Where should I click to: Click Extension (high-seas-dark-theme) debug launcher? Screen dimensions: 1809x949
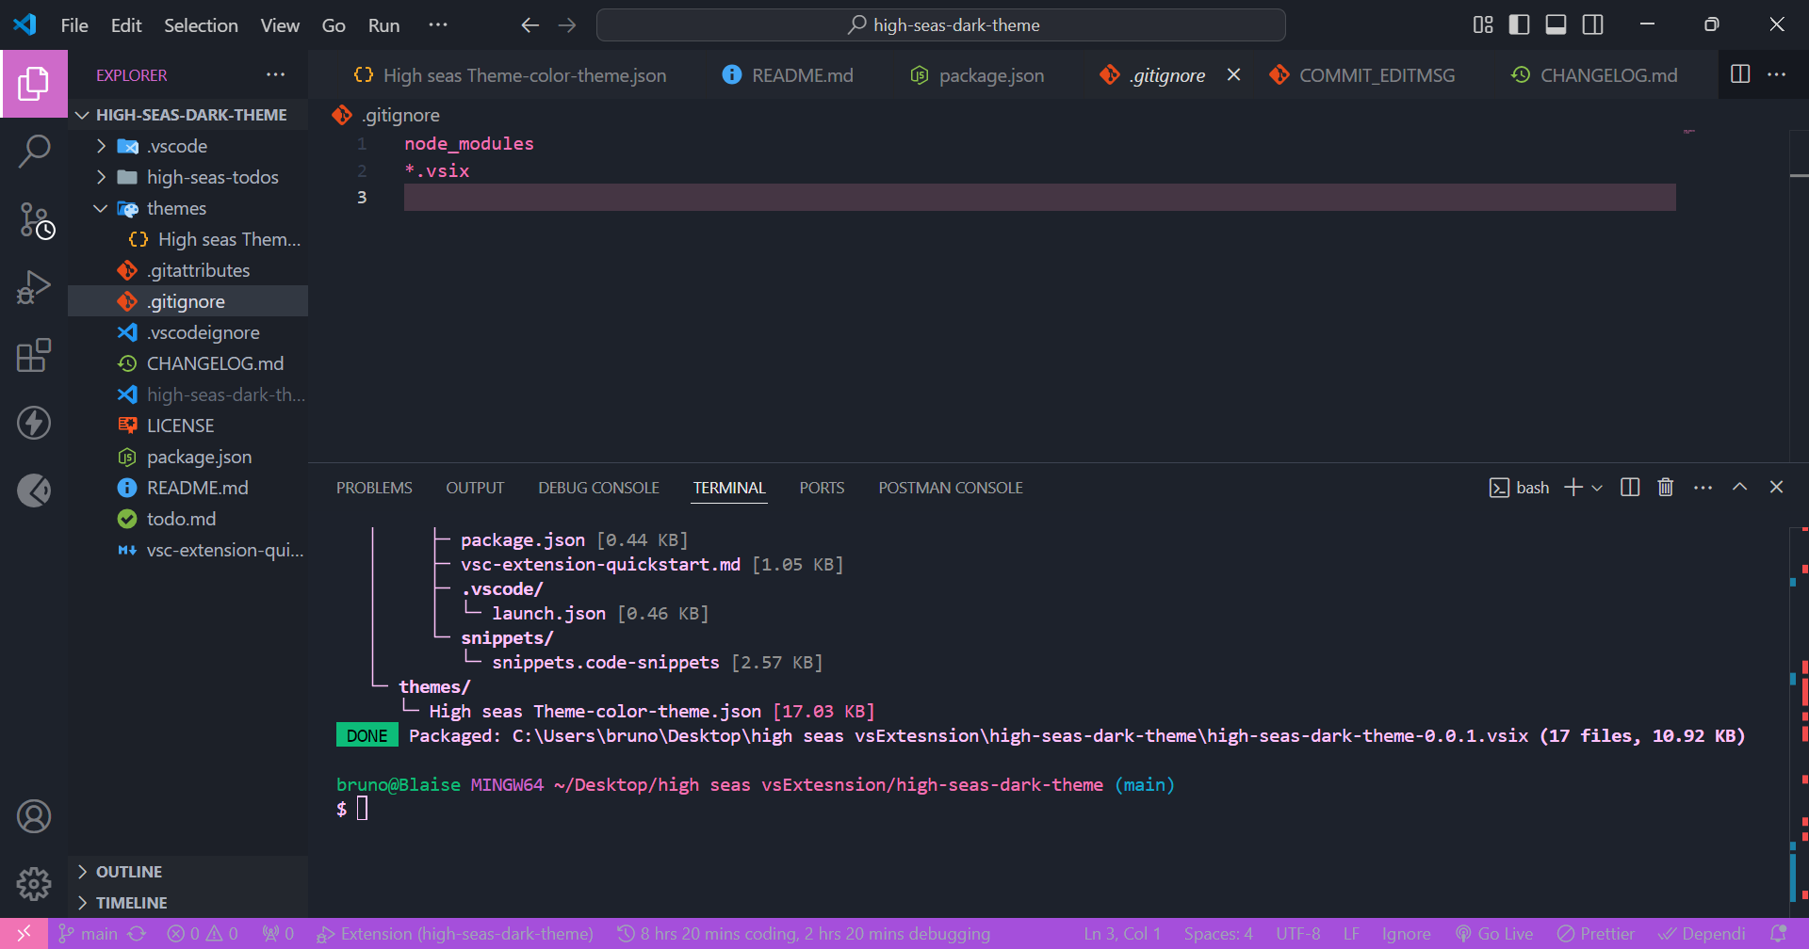pos(455,934)
